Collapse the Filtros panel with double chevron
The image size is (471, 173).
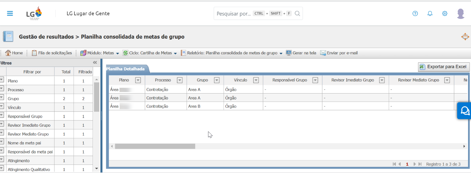(95, 62)
